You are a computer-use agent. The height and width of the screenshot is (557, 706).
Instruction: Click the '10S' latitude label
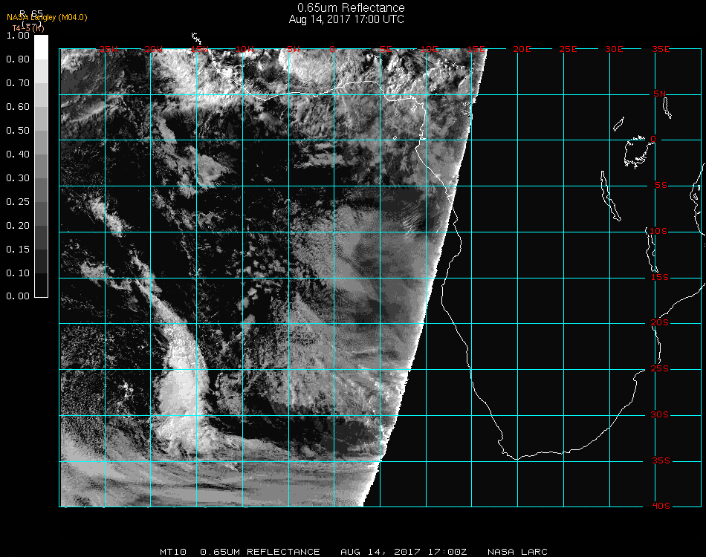pos(658,231)
